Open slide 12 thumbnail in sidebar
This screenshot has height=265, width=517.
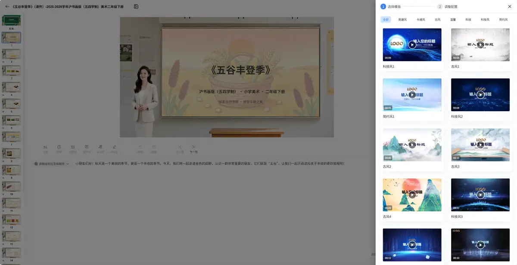(x=12, y=219)
